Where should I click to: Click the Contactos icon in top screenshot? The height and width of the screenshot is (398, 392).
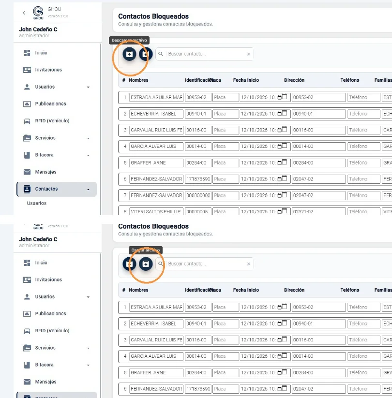pos(27,189)
